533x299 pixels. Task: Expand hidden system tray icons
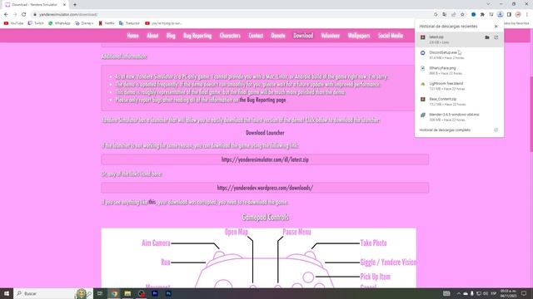pos(459,293)
